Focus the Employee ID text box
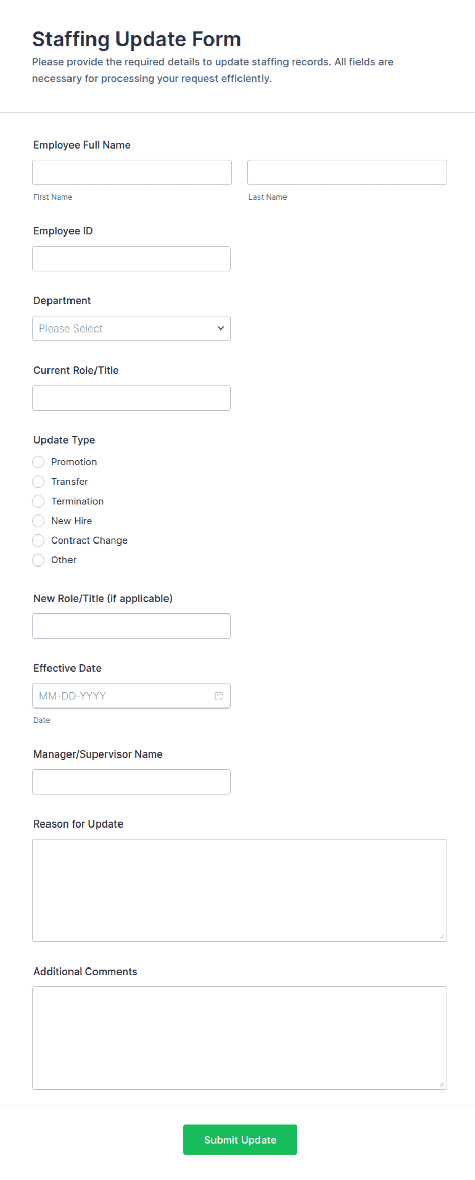475x1180 pixels. [x=131, y=259]
